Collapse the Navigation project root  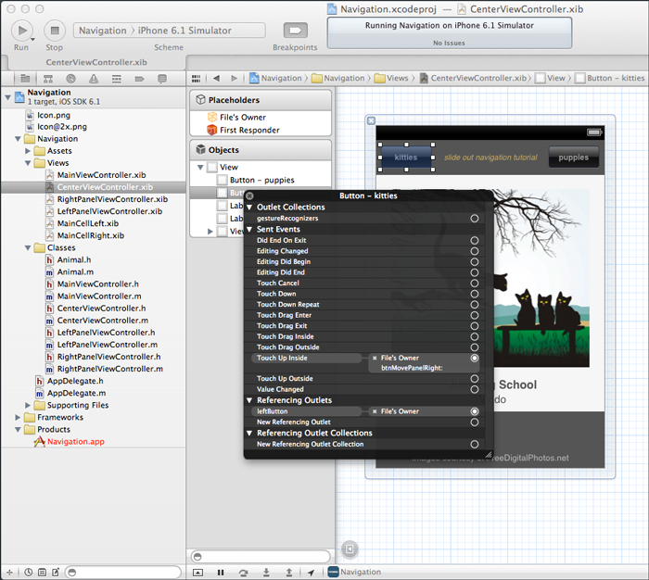[x=7, y=97]
